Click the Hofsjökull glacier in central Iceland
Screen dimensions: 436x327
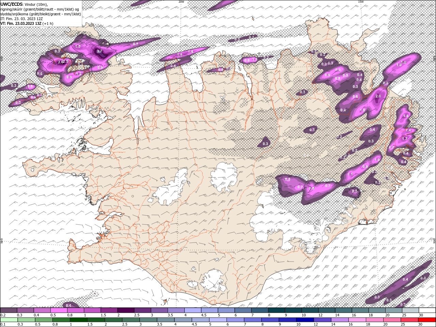point(224,176)
